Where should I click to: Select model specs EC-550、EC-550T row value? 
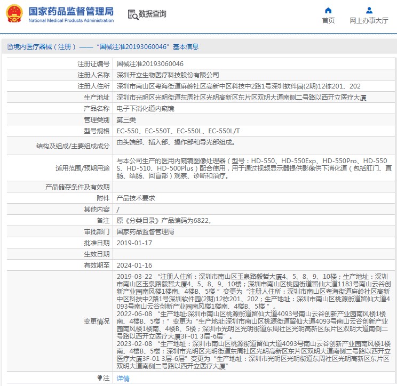pyautogui.click(x=178, y=131)
